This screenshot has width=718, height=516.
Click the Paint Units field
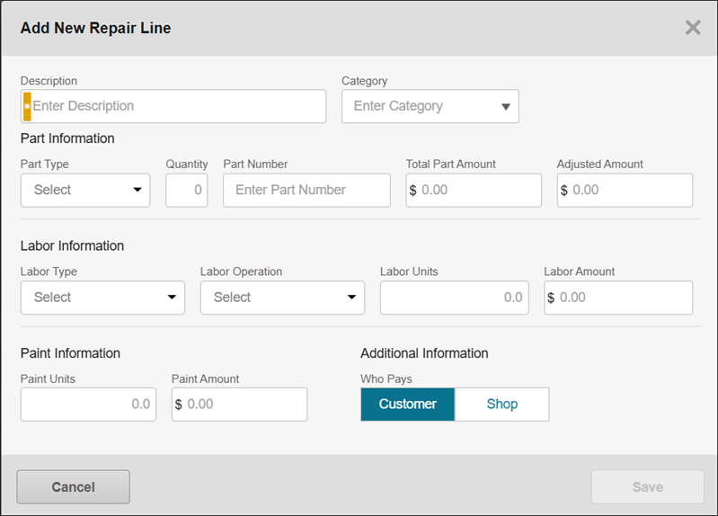[88, 405]
